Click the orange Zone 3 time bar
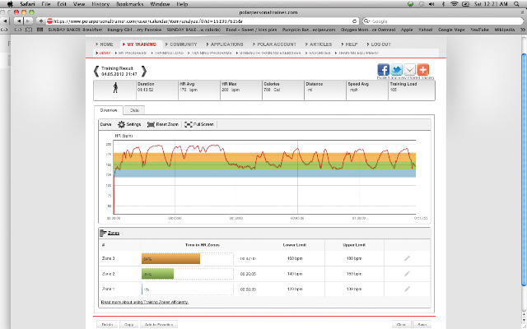This screenshot has width=527, height=329. pos(170,258)
